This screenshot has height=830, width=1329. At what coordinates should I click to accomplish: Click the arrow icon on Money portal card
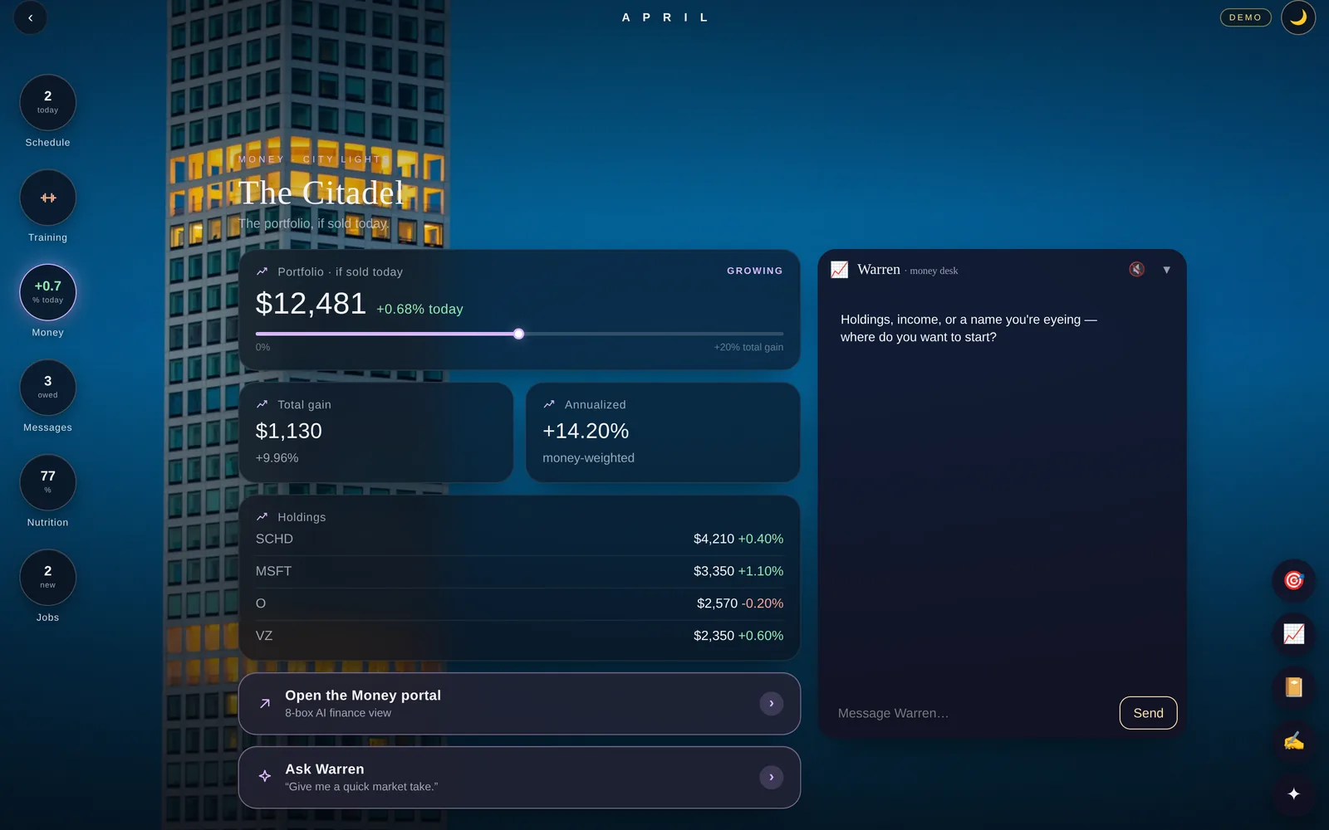(x=265, y=703)
